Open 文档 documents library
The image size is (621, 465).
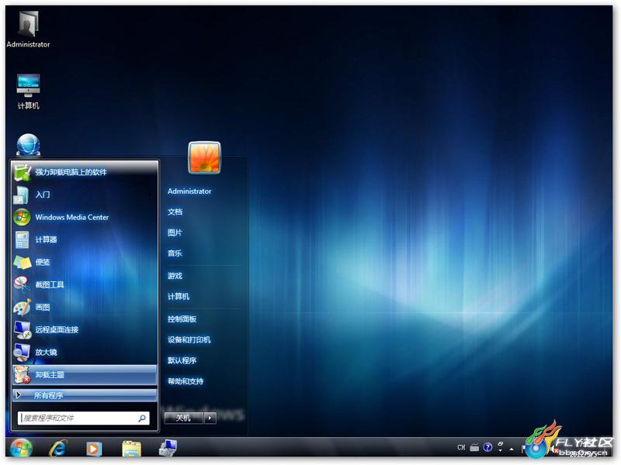coord(175,212)
